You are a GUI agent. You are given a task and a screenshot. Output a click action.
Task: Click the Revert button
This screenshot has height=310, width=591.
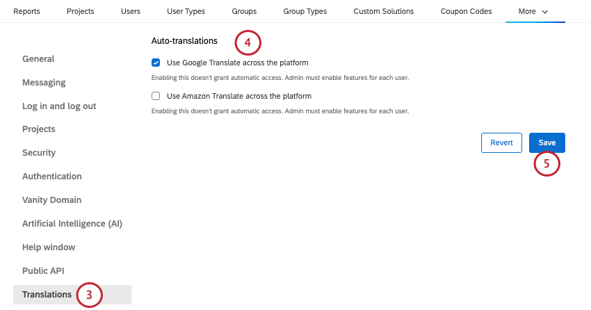click(x=501, y=142)
